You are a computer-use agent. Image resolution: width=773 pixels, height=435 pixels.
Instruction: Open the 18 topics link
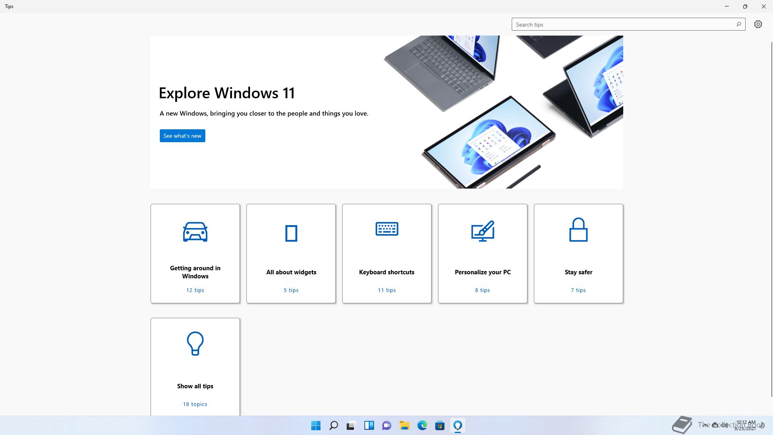tap(195, 404)
